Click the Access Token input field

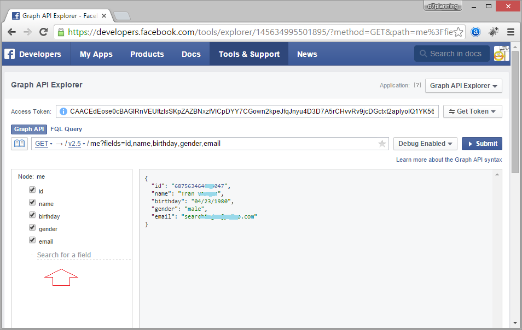click(x=247, y=111)
